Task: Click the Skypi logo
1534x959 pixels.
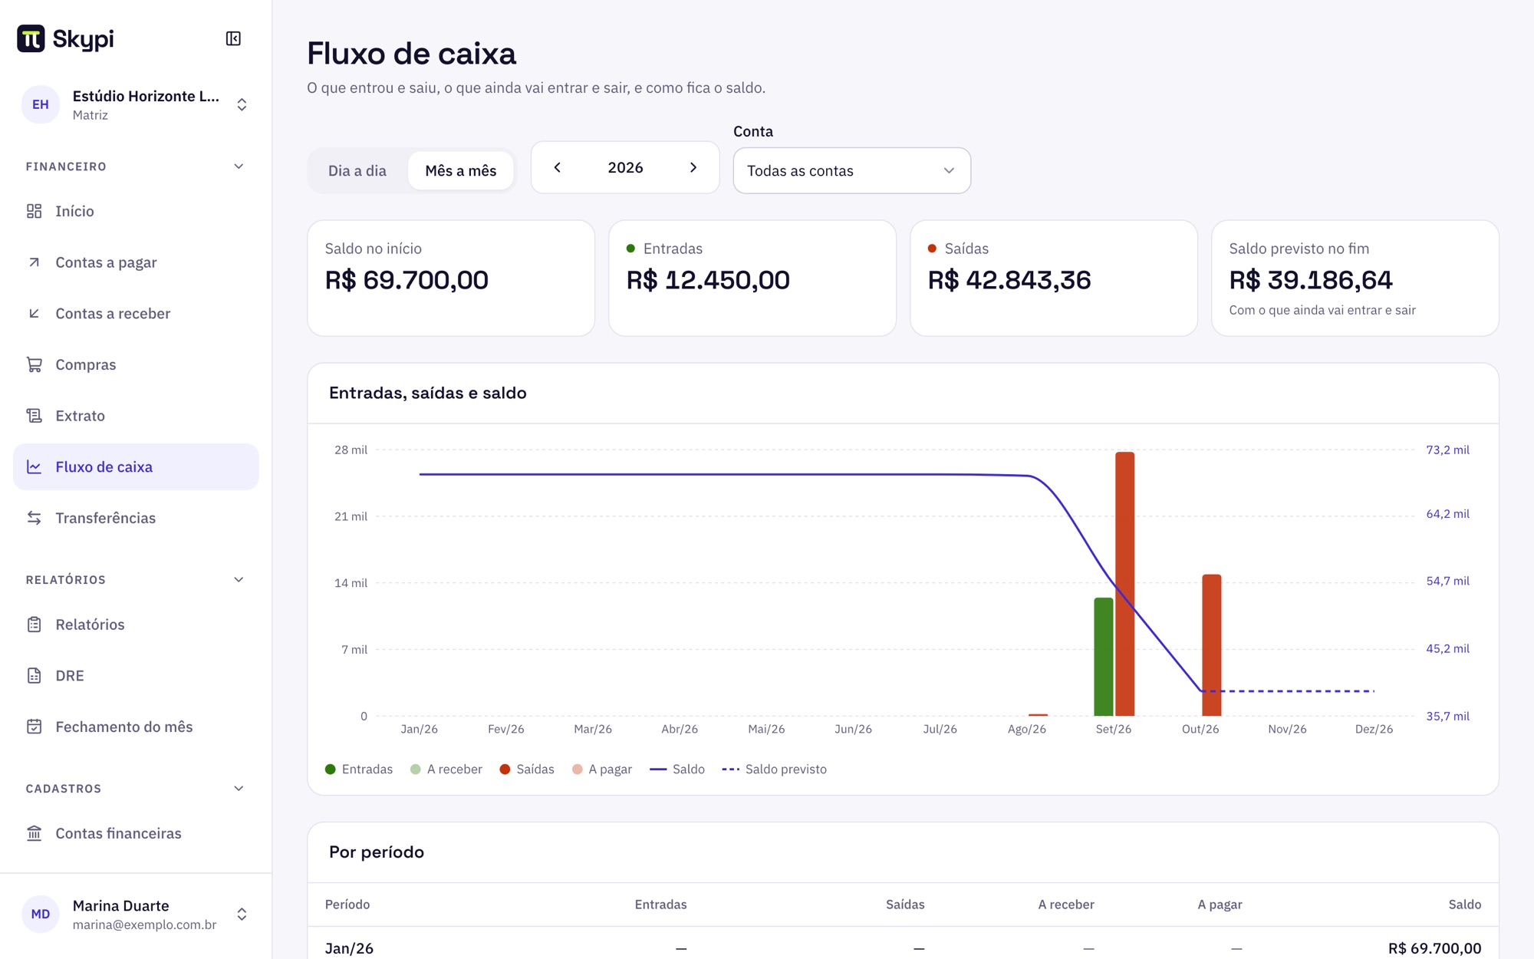Action: coord(65,38)
